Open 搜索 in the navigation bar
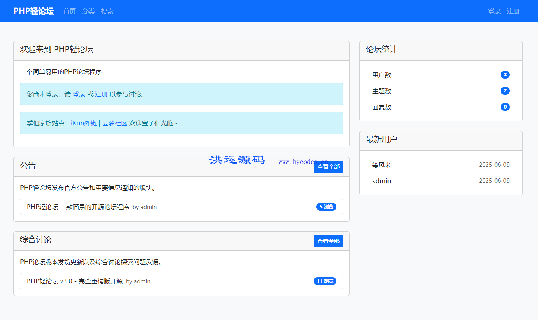 click(x=107, y=11)
